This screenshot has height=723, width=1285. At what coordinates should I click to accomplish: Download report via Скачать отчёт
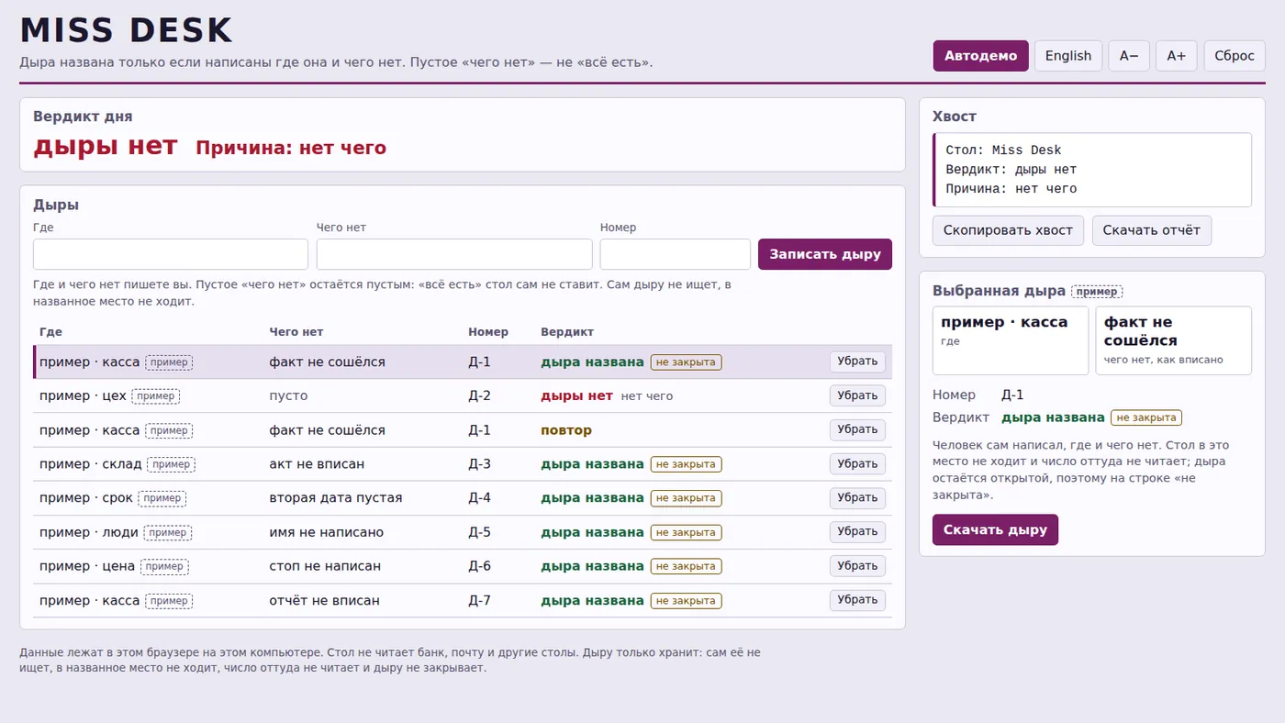(1152, 230)
